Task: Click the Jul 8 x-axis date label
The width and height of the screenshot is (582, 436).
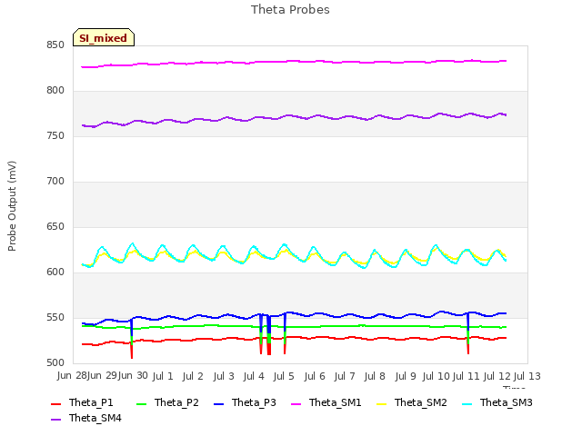Action: pyautogui.click(x=375, y=376)
